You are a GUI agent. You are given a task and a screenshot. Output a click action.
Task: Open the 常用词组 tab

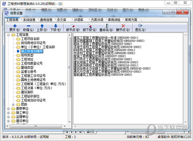pos(114,20)
